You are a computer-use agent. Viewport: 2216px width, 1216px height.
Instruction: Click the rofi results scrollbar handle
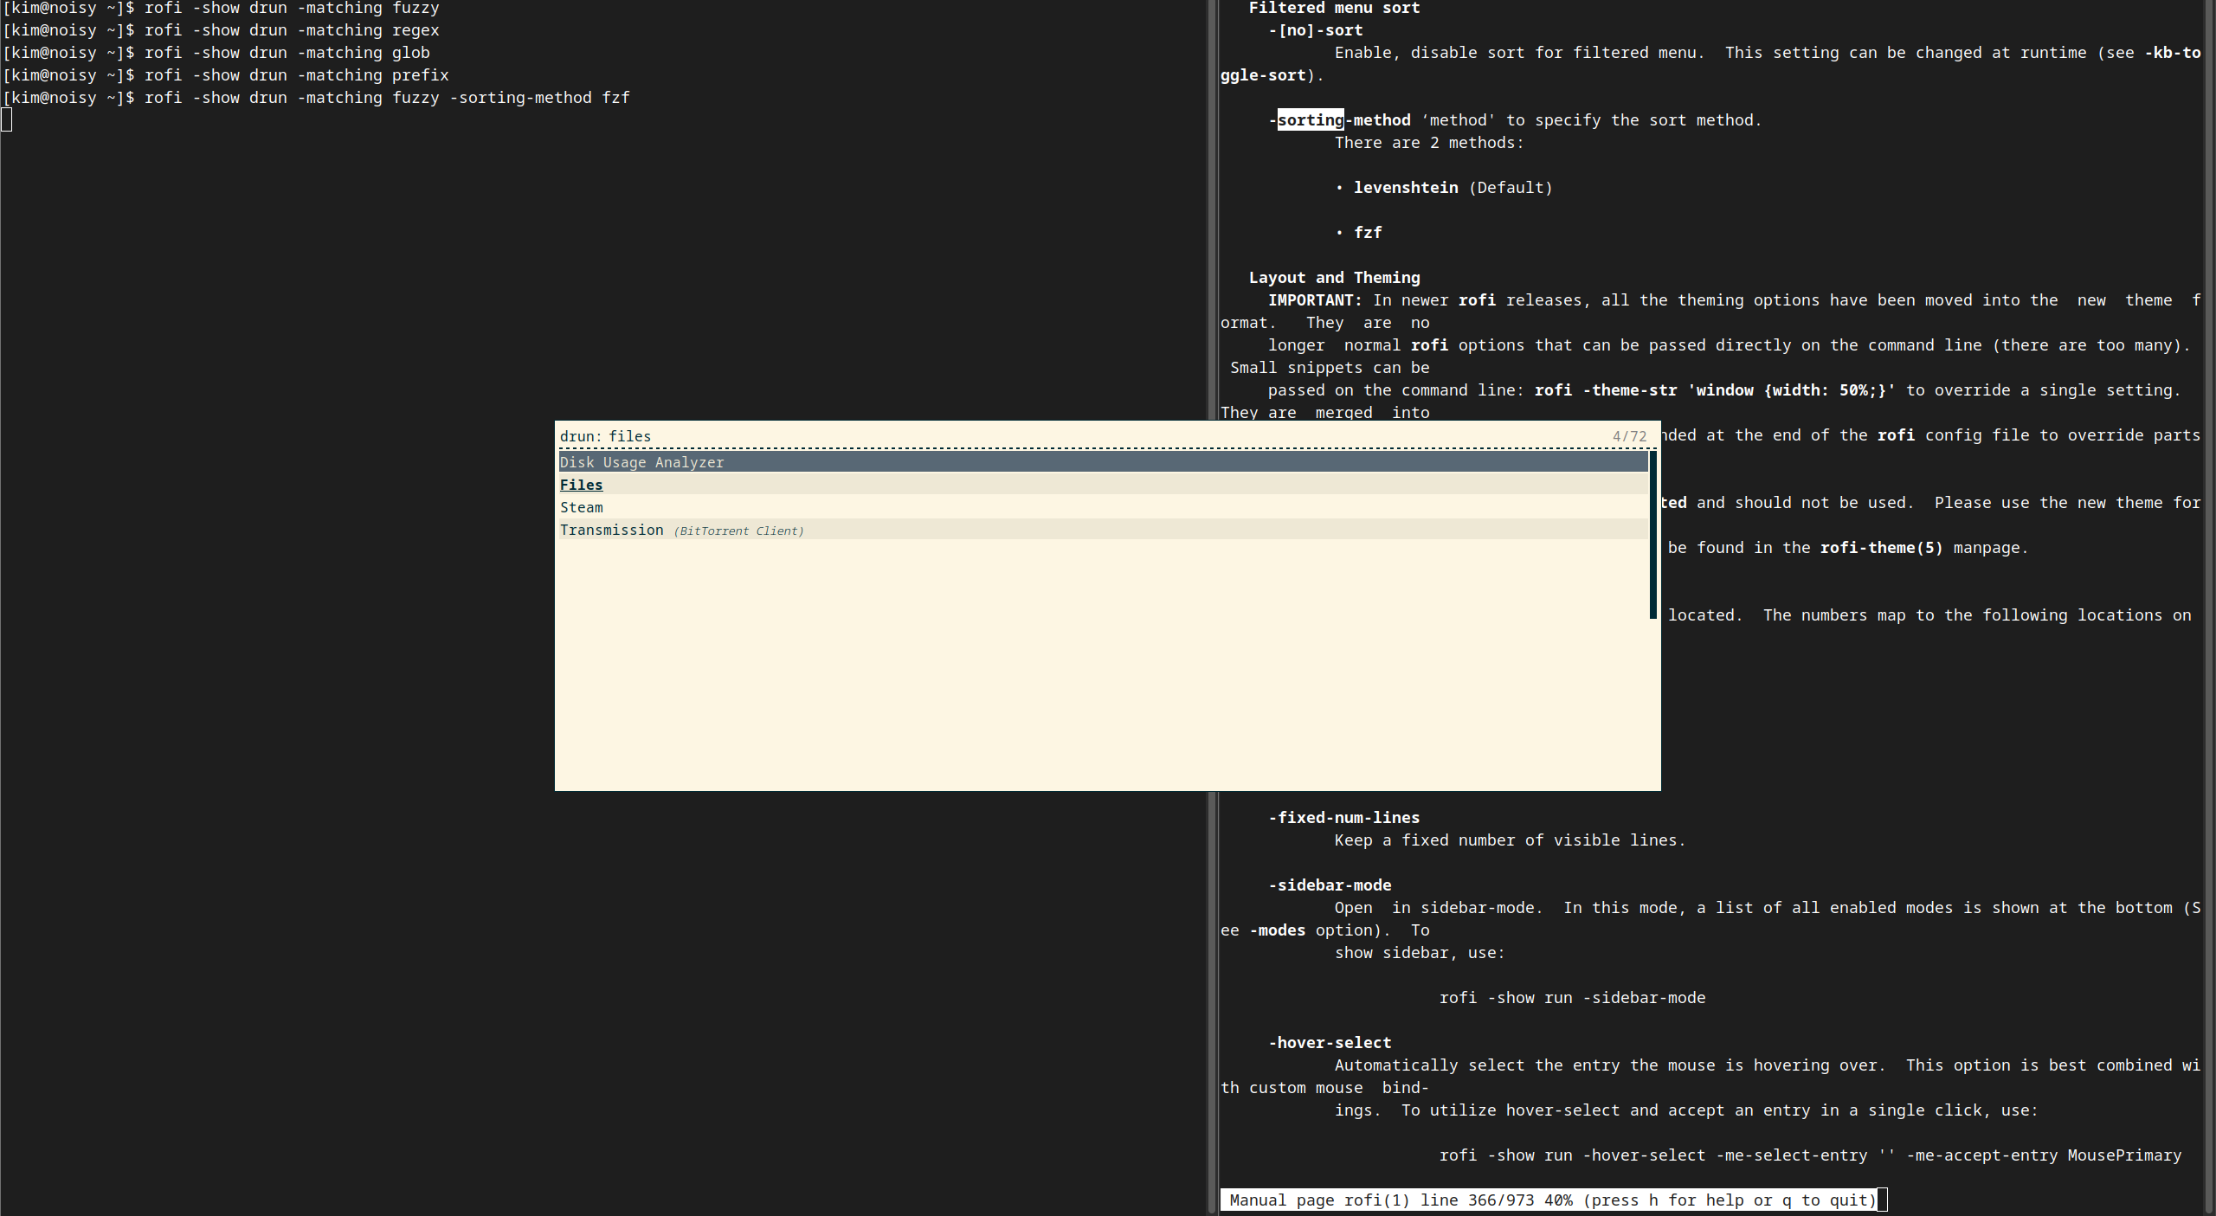(1653, 535)
